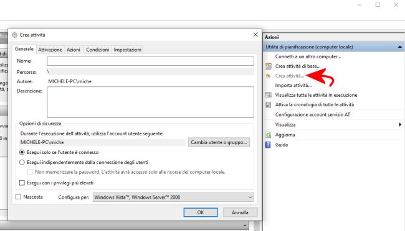Click the Guida action text
Viewport: 405px width, 231px height.
tap(281, 145)
